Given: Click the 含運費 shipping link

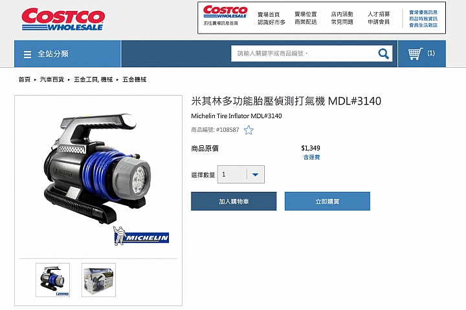Looking at the screenshot, I should 311,157.
